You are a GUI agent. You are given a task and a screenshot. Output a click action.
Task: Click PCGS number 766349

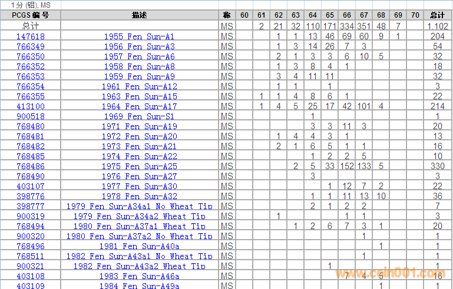(x=30, y=46)
